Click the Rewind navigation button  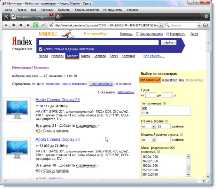(x=6, y=25)
